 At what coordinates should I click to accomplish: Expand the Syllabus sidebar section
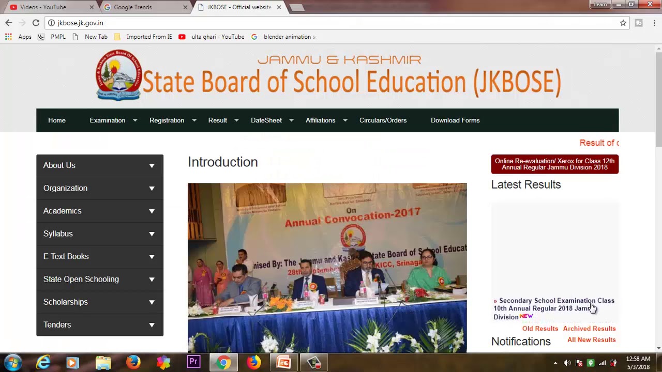(100, 234)
